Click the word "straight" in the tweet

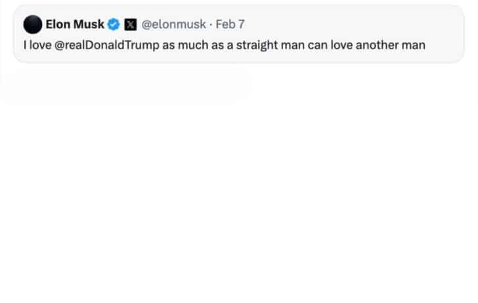257,45
